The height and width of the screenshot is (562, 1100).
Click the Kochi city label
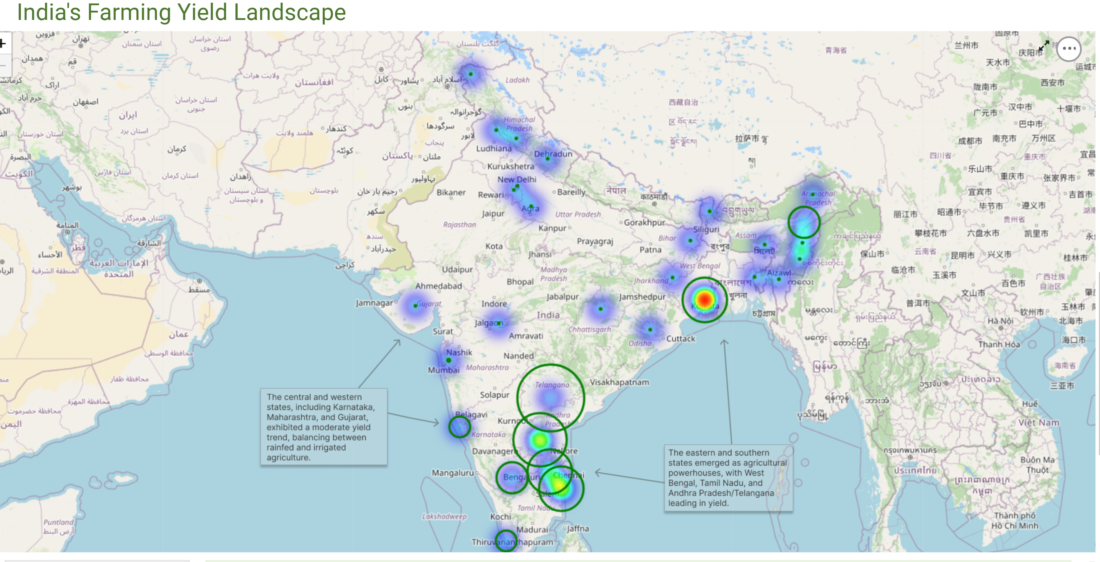tap(501, 517)
